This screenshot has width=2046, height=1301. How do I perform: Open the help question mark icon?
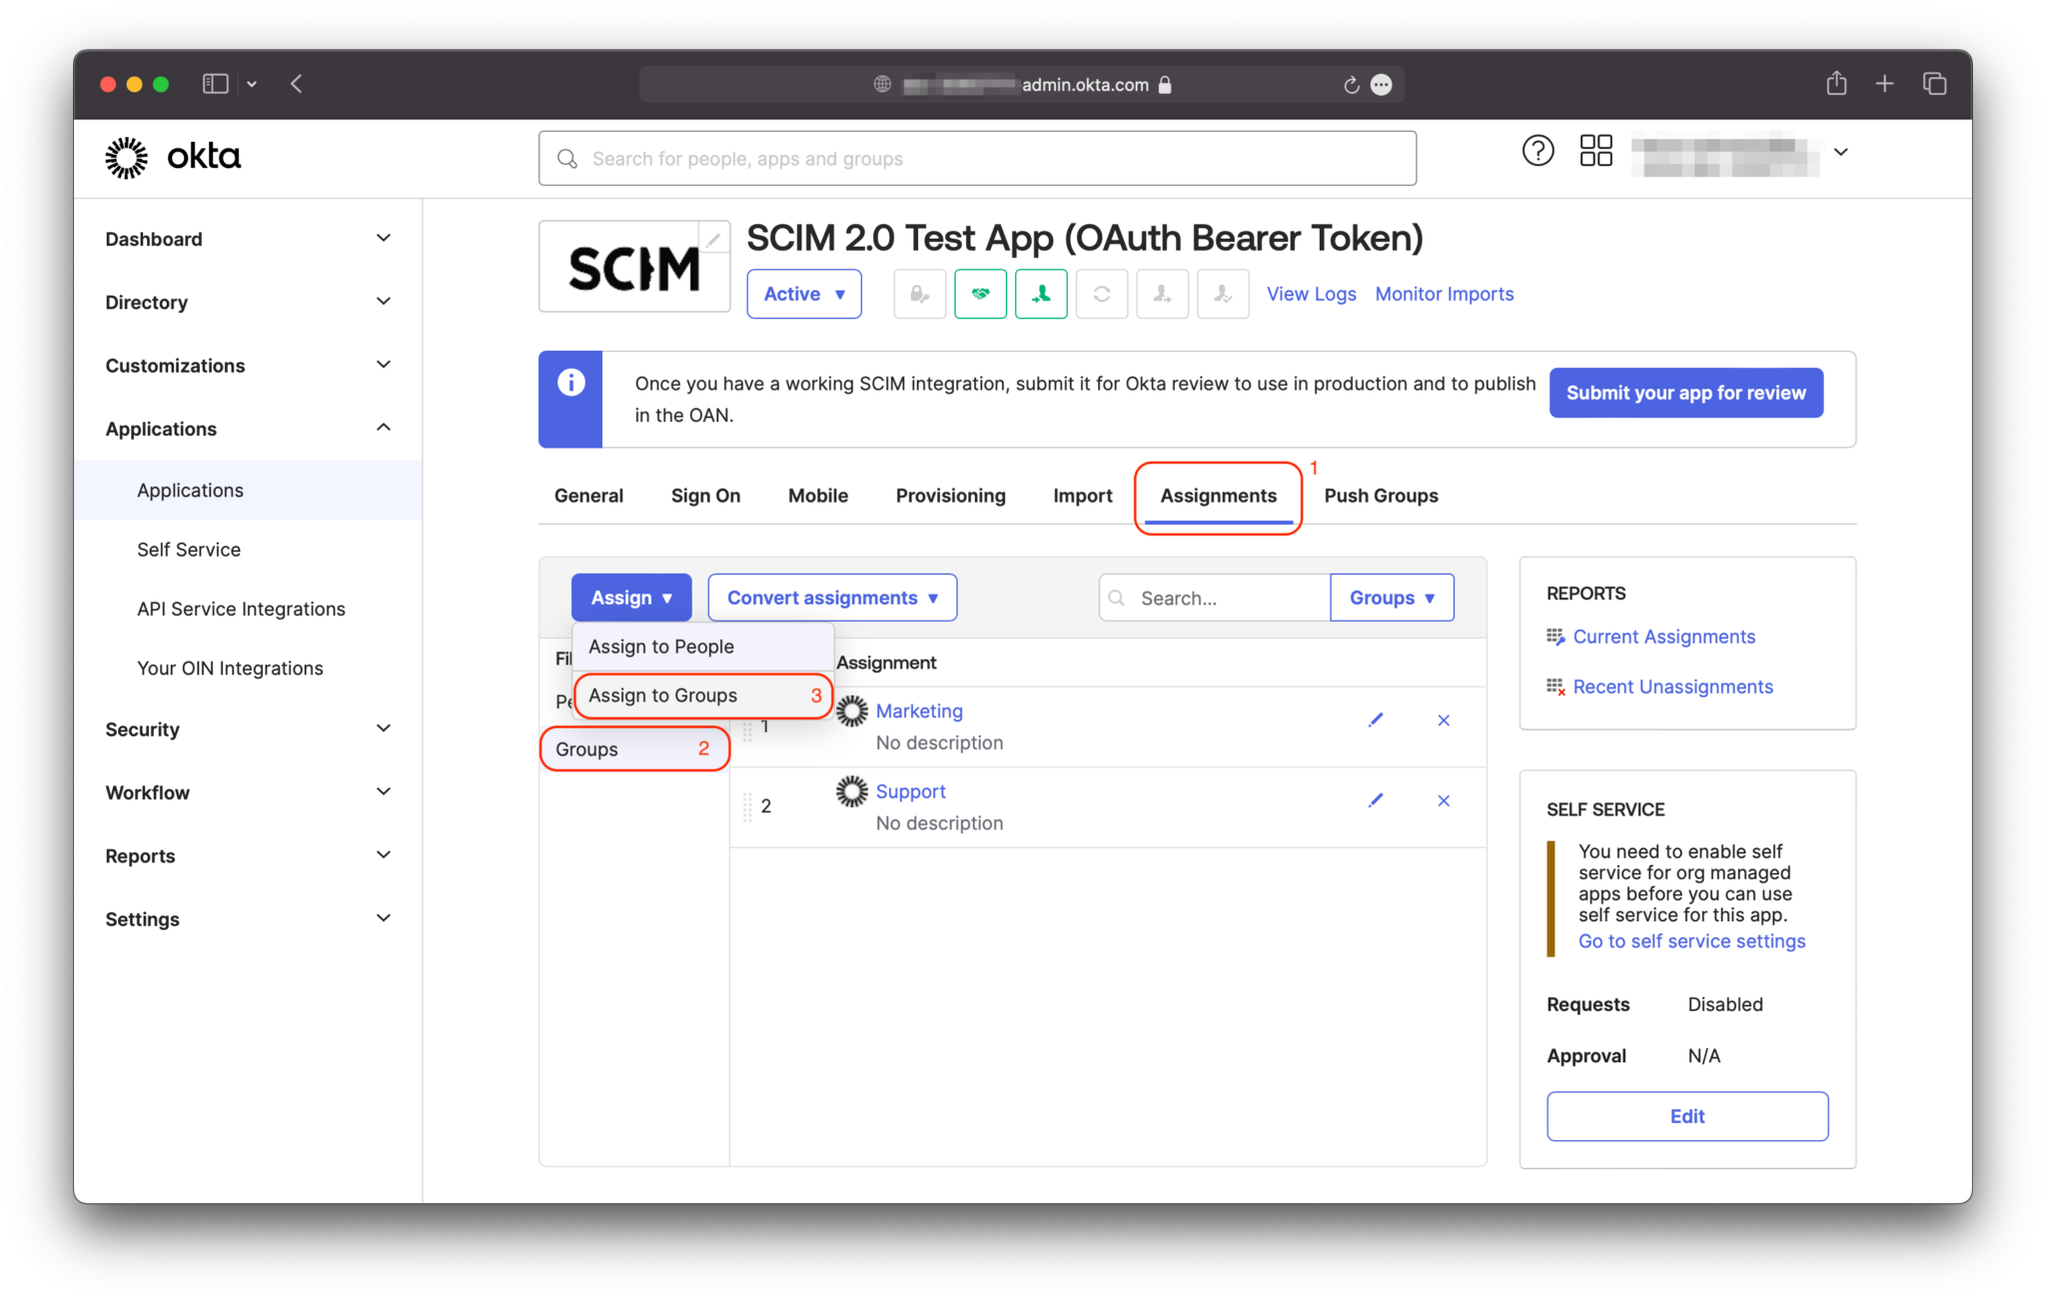pos(1537,150)
